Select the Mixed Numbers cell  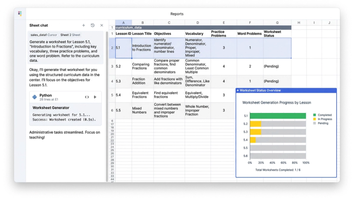click(143, 110)
